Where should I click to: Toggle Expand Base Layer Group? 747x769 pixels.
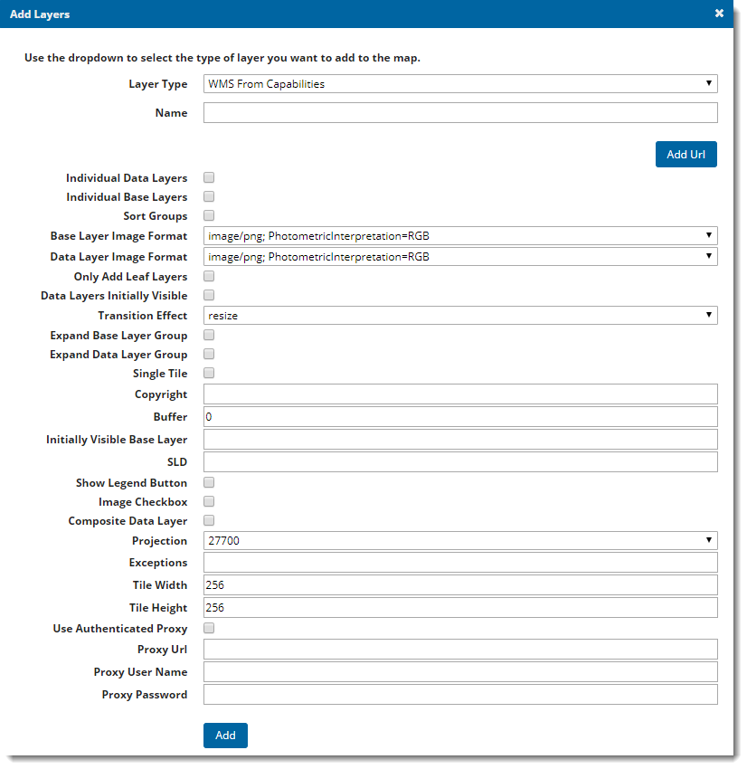209,335
